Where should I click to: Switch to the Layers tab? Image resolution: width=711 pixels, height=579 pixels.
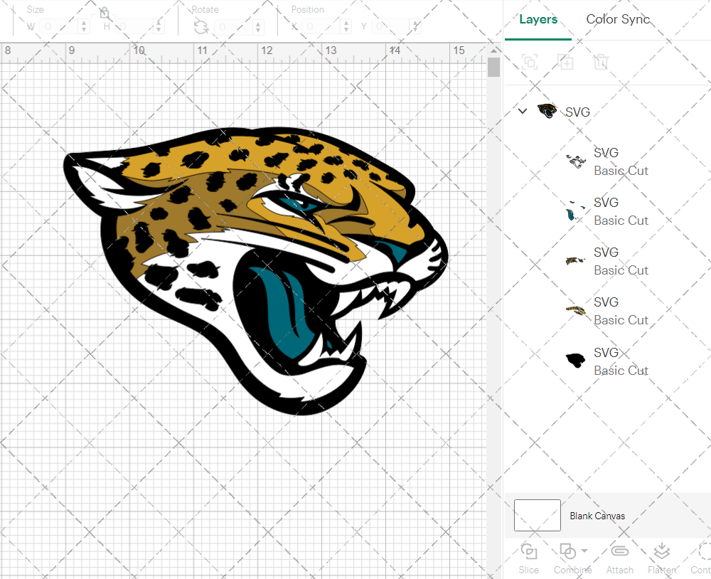(x=538, y=19)
